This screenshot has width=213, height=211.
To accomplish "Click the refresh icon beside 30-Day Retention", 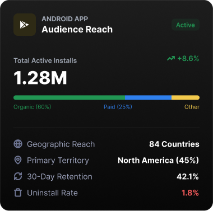I will coord(18,176).
